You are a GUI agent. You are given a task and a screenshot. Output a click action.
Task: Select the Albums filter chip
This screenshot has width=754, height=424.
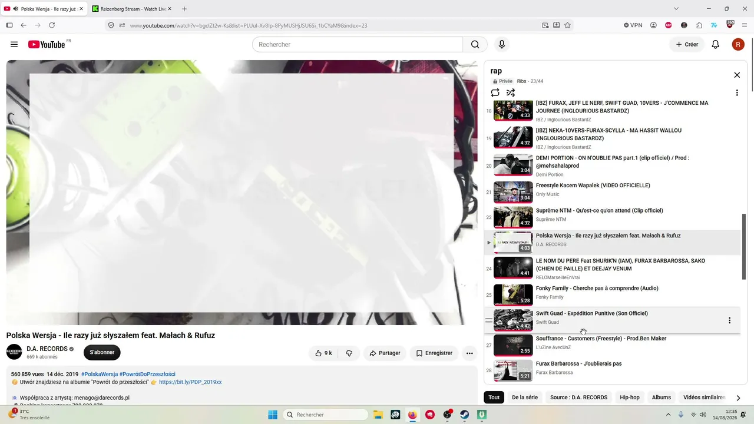(x=662, y=397)
